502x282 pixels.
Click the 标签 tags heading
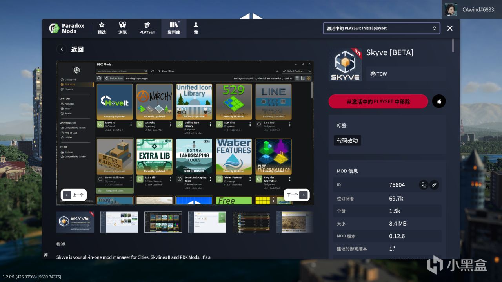pyautogui.click(x=342, y=125)
